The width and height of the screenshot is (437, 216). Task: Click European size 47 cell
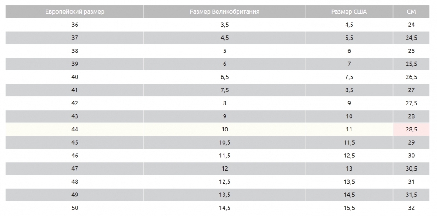pos(75,169)
